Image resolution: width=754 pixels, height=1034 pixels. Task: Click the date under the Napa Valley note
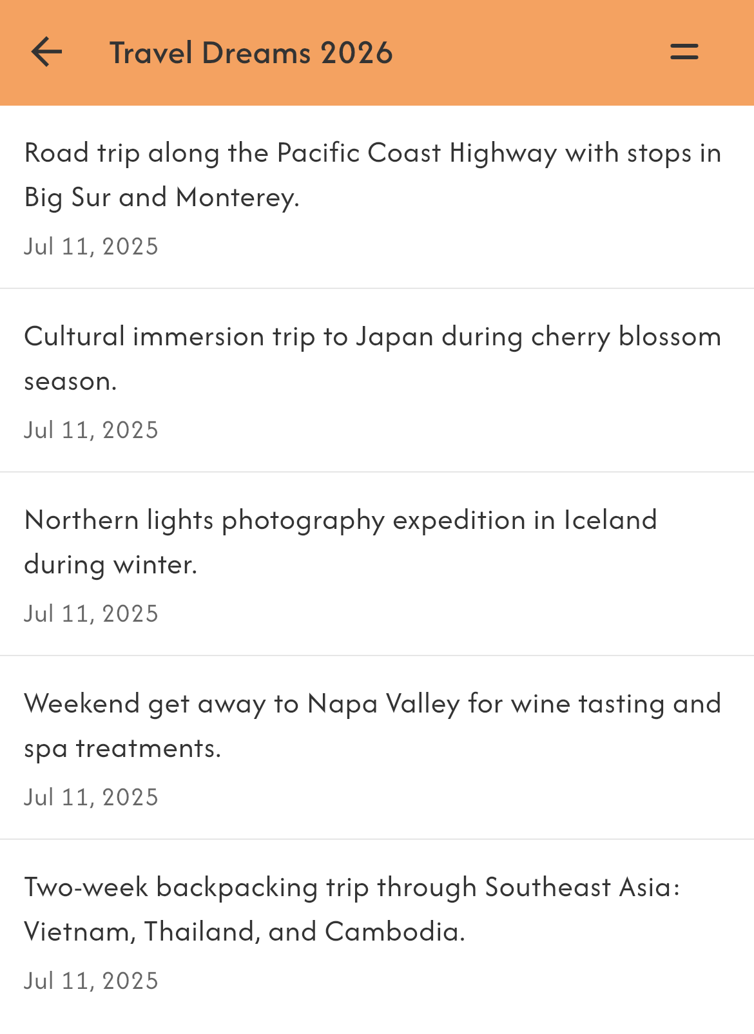pyautogui.click(x=91, y=798)
